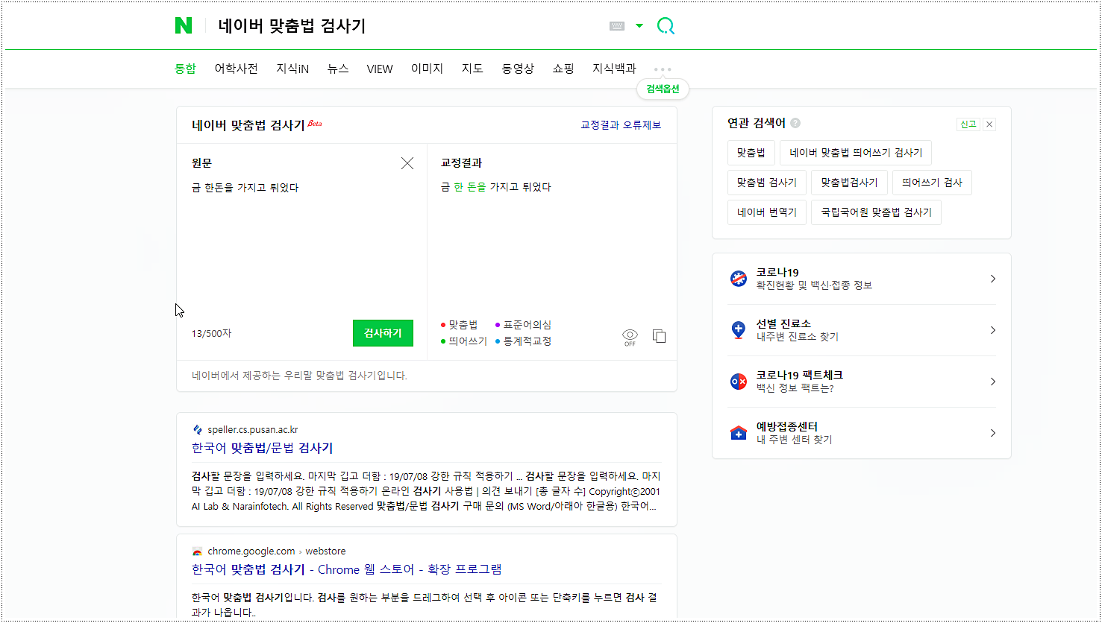Click the 선별 진료소 location pin icon
Screen dimensions: 1102x623
[x=739, y=330]
